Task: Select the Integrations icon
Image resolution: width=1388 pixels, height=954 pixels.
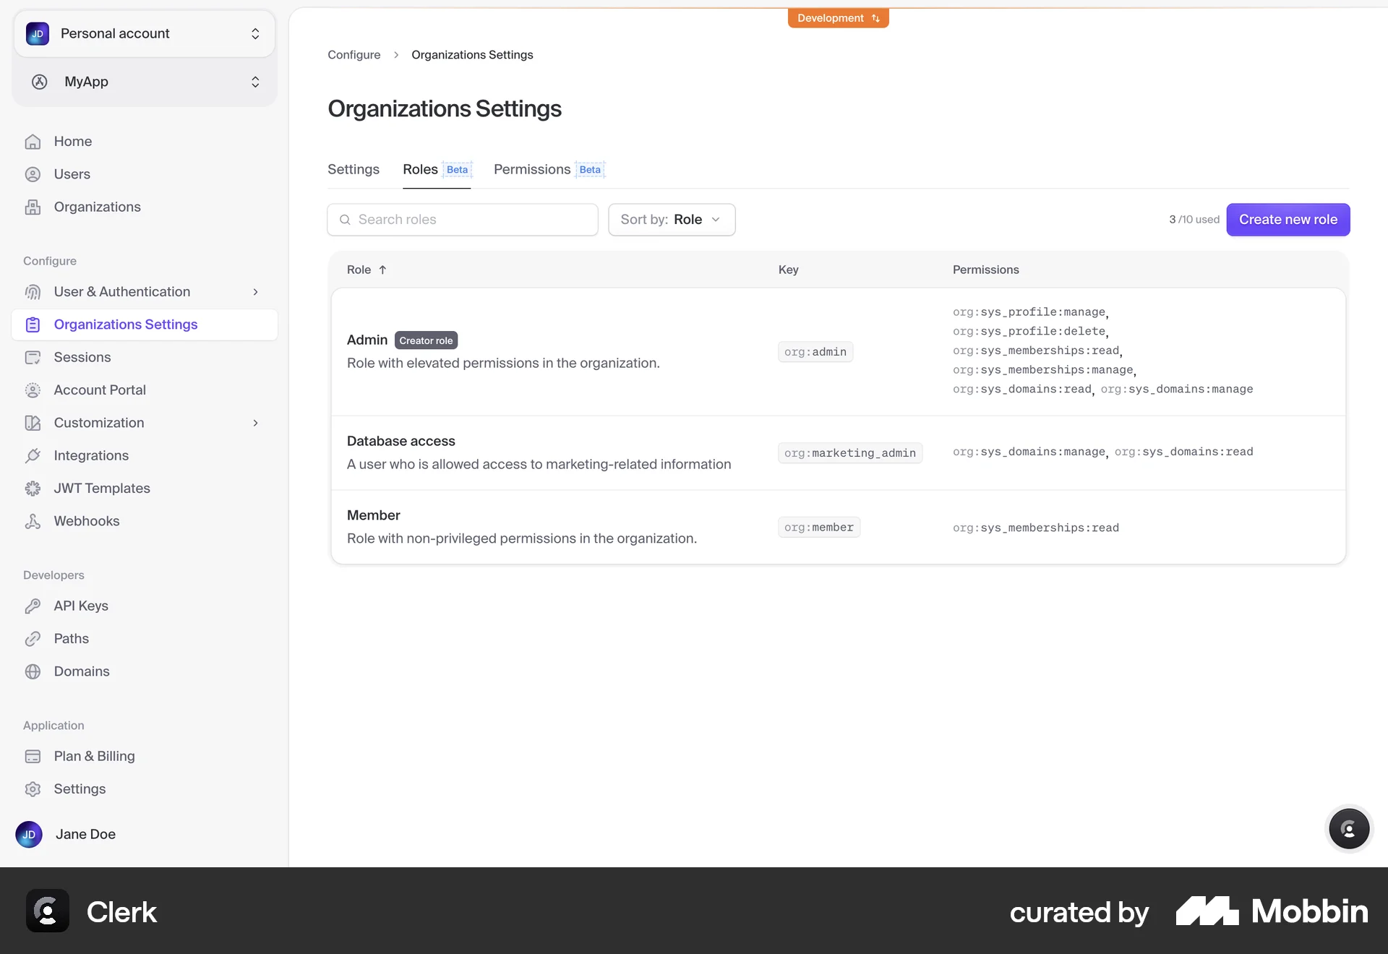Action: tap(33, 455)
